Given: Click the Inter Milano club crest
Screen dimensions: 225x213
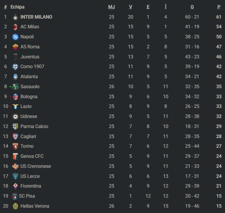Looking at the screenshot, I should (x=15, y=17).
